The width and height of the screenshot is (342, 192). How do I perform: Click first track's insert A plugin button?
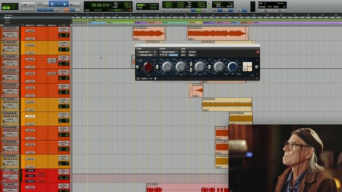point(30,31)
